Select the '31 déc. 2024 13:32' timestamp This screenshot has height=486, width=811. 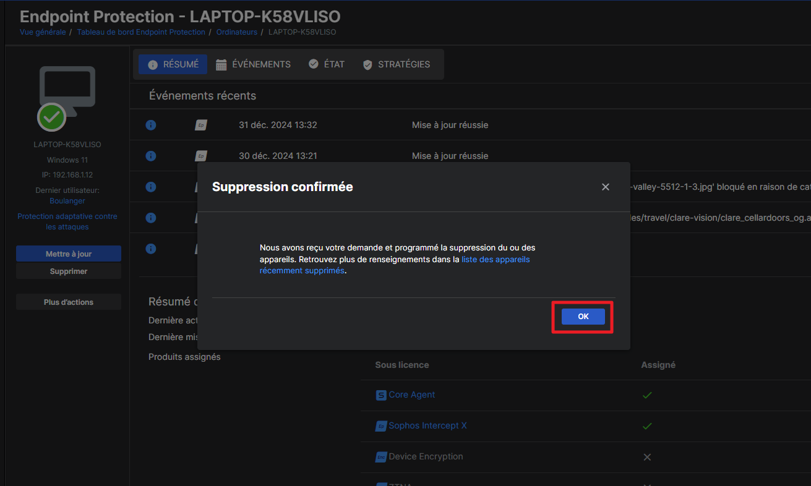coord(278,125)
